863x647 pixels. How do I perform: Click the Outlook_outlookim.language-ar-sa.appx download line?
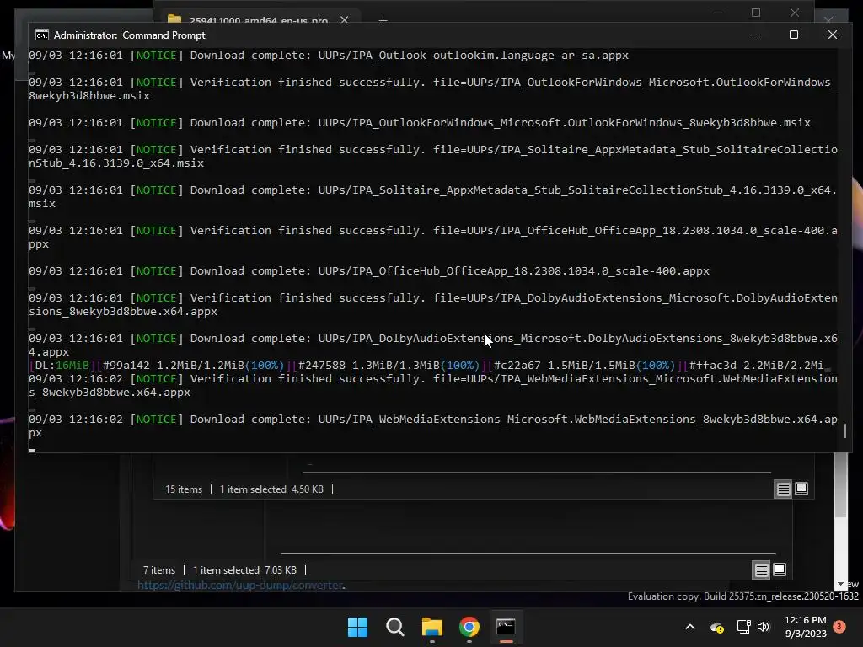coord(329,56)
